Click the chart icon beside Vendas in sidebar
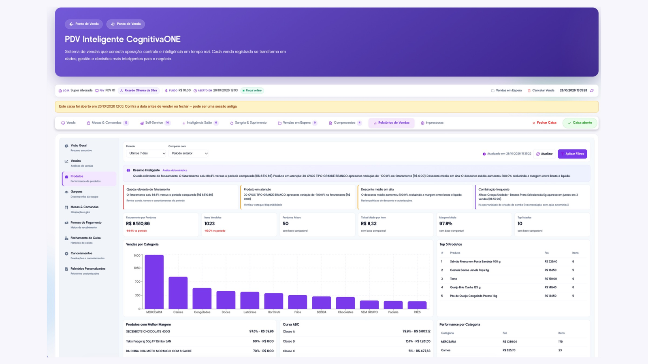This screenshot has width=648, height=364. [66, 161]
